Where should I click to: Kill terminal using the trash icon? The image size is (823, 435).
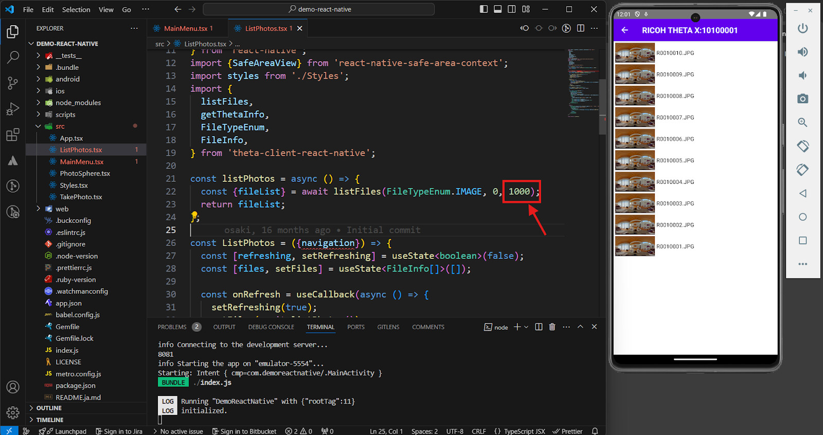552,327
